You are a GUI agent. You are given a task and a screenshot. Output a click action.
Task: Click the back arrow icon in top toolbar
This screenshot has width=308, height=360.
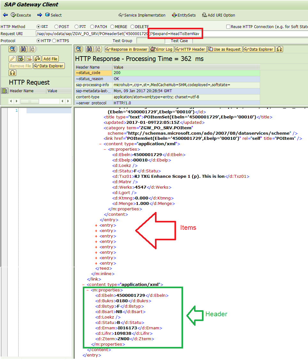point(5,15)
